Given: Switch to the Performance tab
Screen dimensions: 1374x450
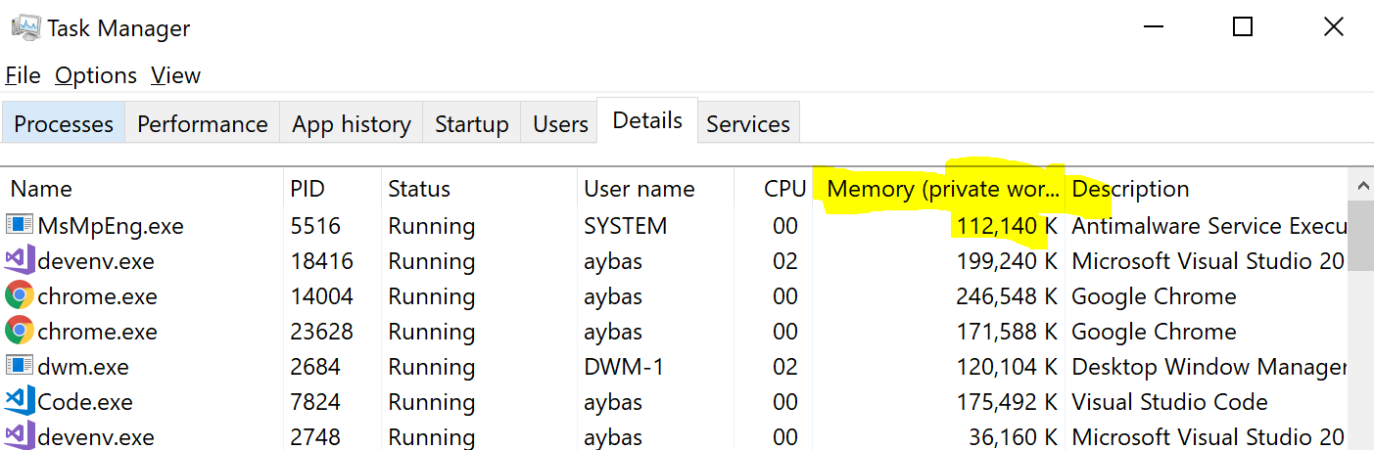Looking at the screenshot, I should [x=203, y=124].
